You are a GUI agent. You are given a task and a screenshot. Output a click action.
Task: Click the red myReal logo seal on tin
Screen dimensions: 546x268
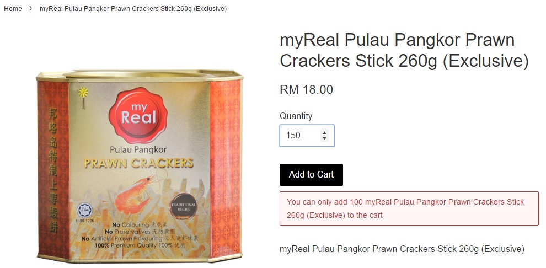[138, 112]
